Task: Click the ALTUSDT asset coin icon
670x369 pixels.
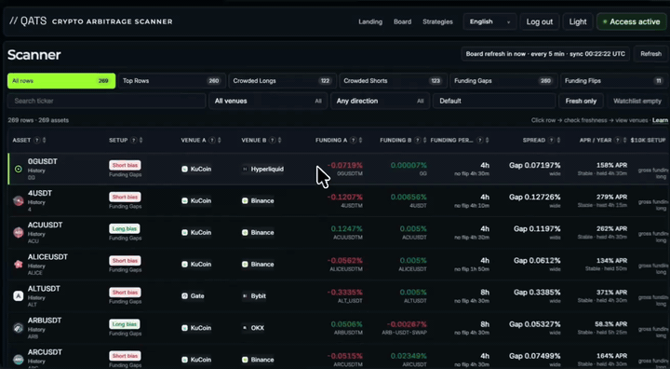Action: click(x=19, y=295)
